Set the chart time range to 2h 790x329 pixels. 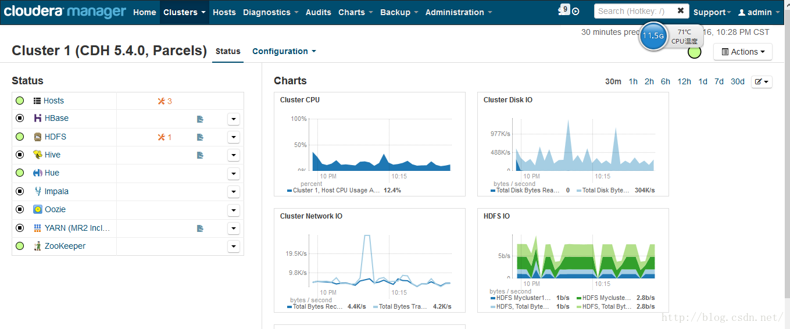(649, 81)
